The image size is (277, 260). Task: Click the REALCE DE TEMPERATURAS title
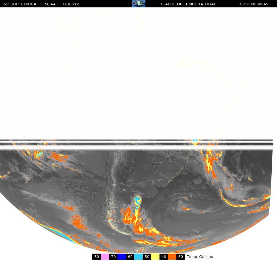tap(188, 4)
